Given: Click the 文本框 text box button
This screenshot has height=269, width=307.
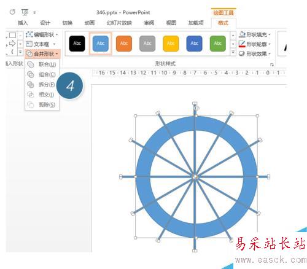Looking at the screenshot, I should [x=41, y=44].
